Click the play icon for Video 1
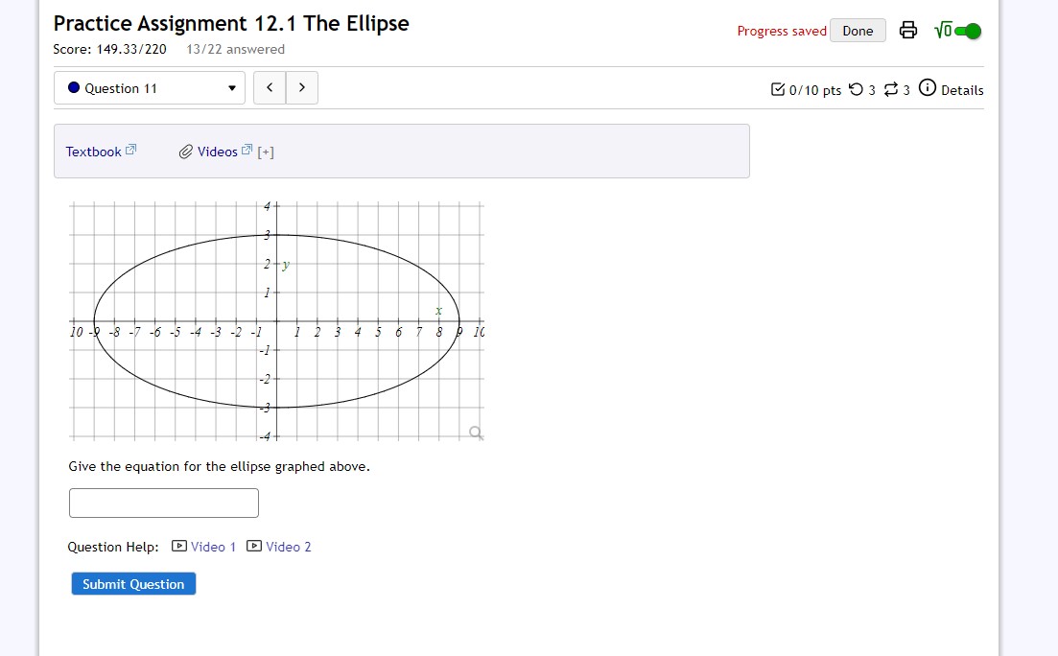 click(178, 546)
